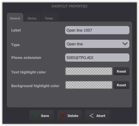Click the Type dropdown chevron arrow
The image size is (139, 126).
125,44
